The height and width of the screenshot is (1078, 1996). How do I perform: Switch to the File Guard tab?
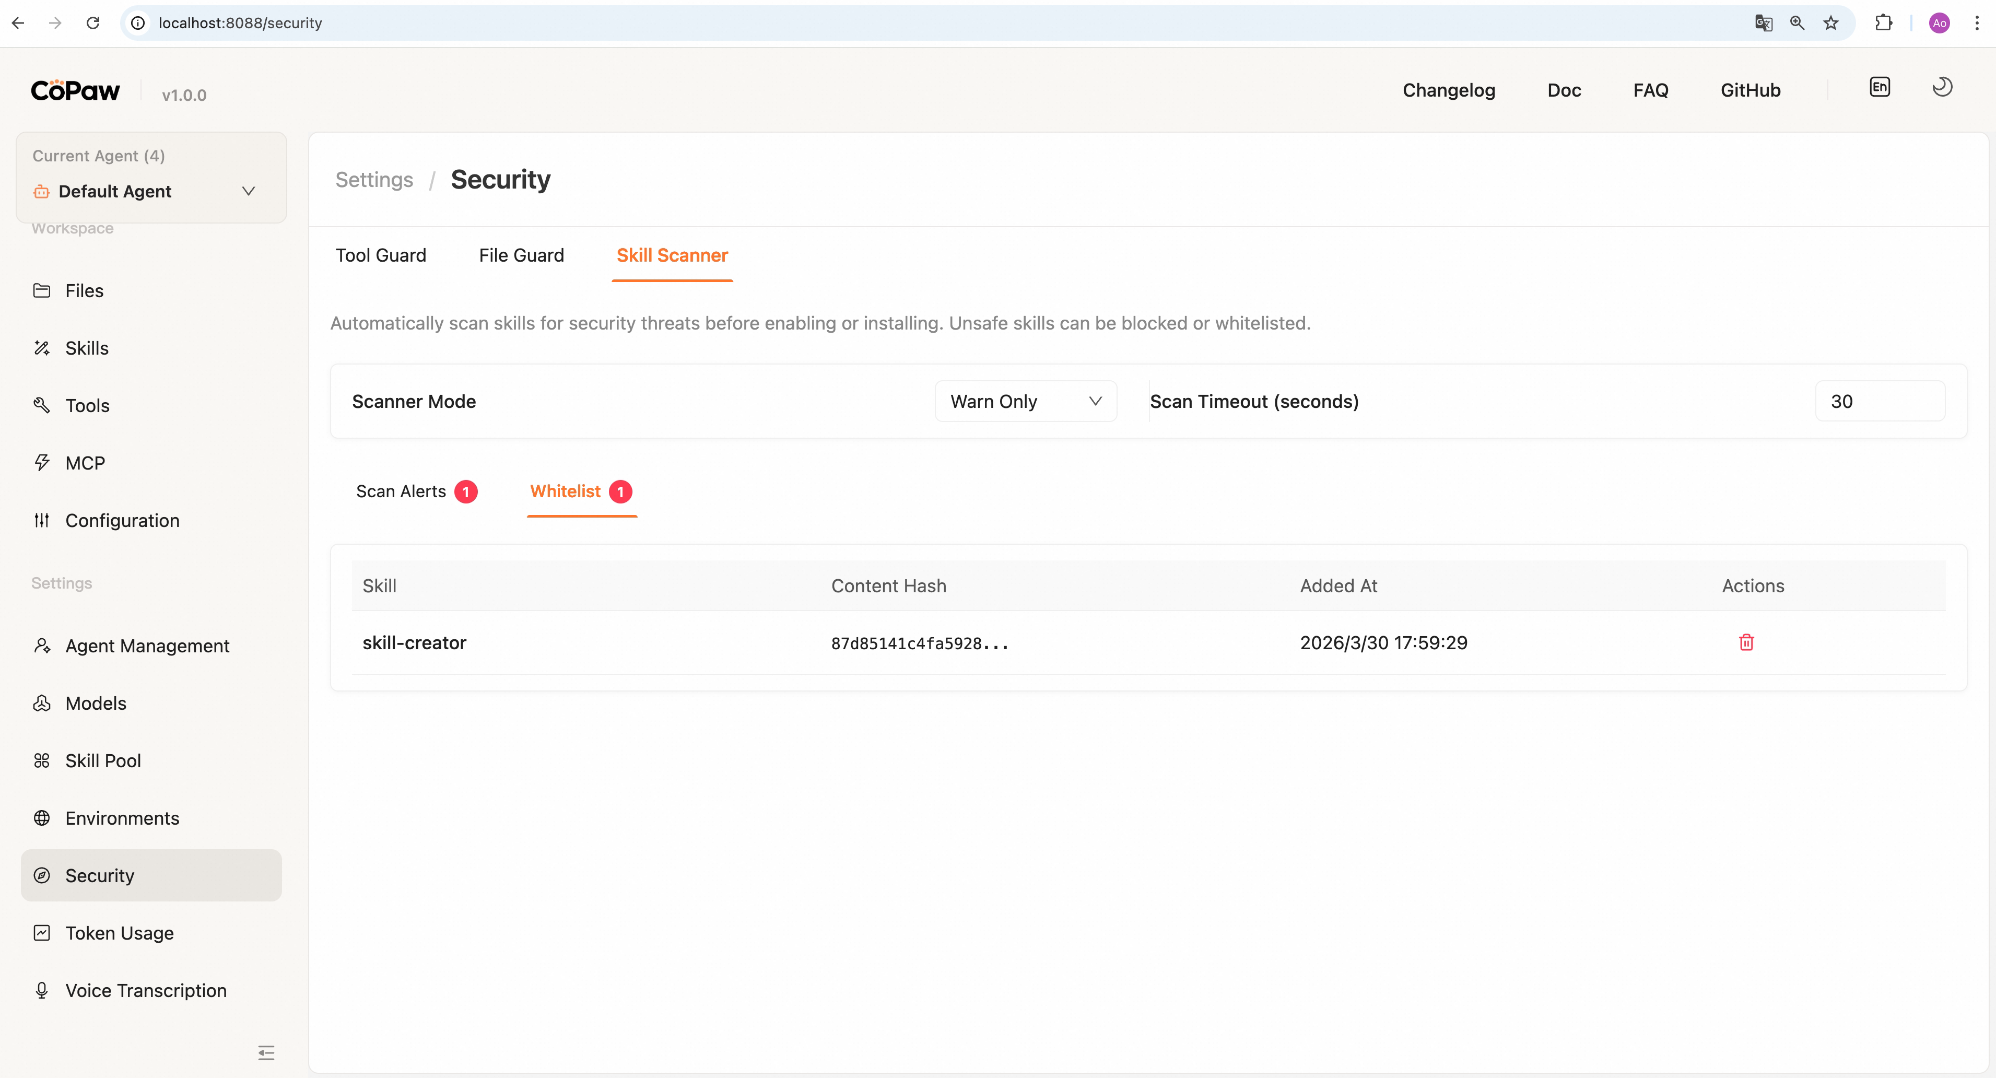tap(521, 255)
